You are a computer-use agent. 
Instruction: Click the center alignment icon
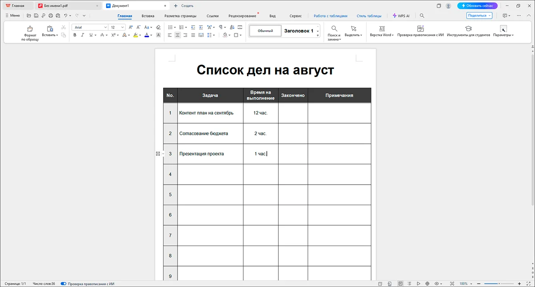(x=177, y=35)
